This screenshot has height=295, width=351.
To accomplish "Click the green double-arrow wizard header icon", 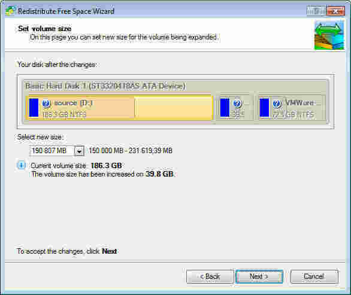I will tap(329, 35).
